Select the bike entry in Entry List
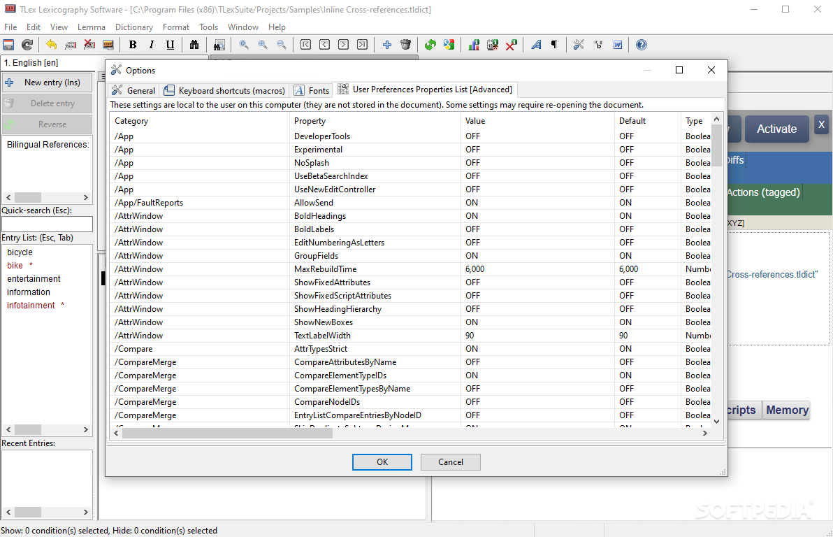Screen dimensions: 833x537 point(15,265)
